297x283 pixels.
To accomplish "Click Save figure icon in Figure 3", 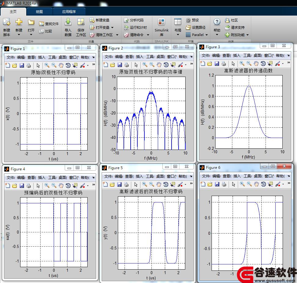I will click(x=217, y=63).
